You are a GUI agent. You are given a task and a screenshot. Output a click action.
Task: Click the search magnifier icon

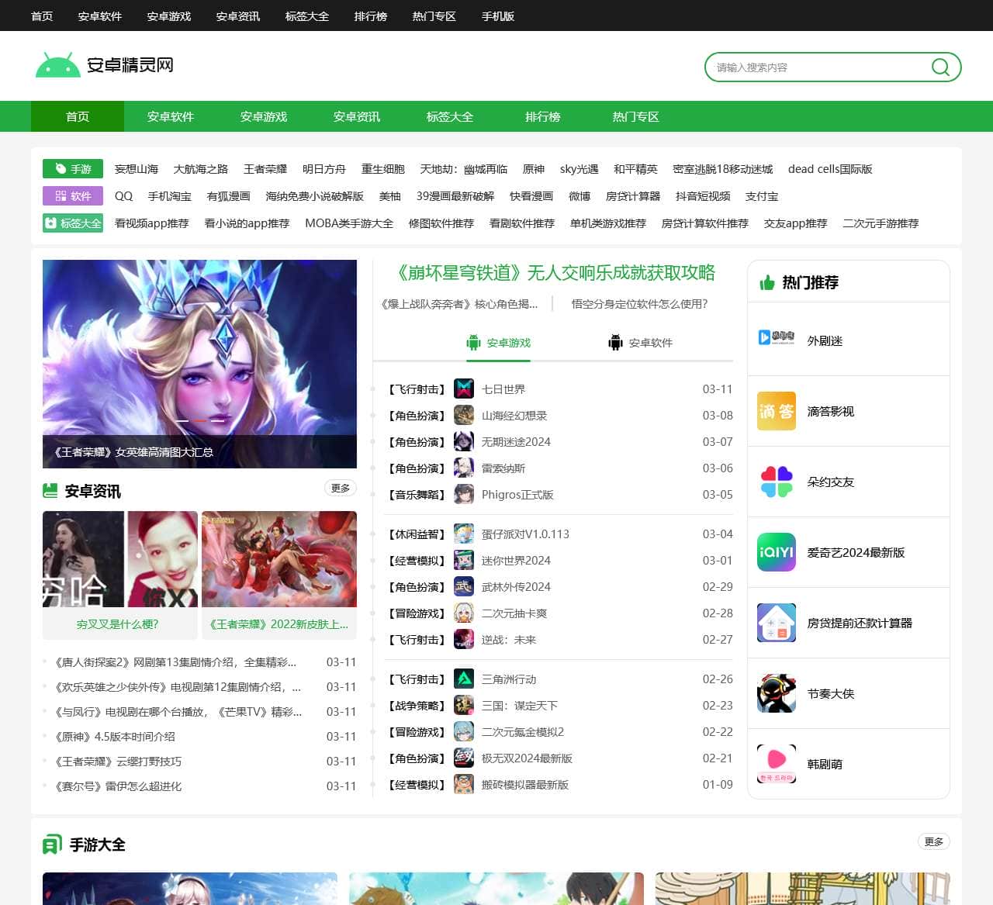[940, 67]
